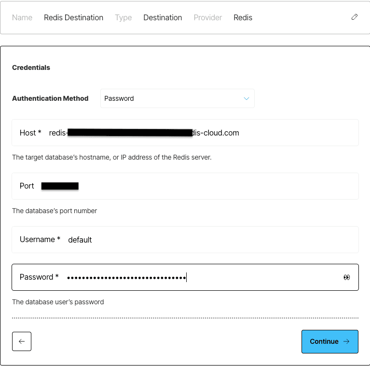Click into the Host input field
370x366 pixels.
click(185, 133)
